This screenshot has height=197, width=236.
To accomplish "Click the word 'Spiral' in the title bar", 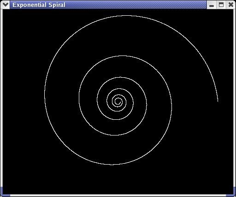I will [57, 5].
